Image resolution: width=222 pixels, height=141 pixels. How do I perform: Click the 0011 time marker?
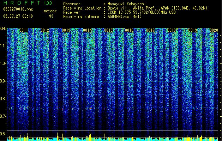[24, 30]
